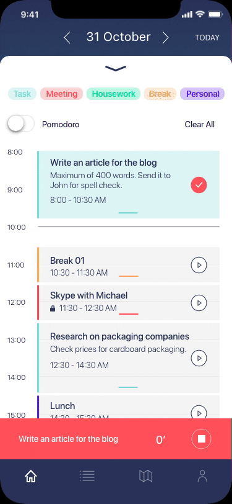The width and height of the screenshot is (232, 504).
Task: Start the Break 01 play button
Action: coord(199,265)
